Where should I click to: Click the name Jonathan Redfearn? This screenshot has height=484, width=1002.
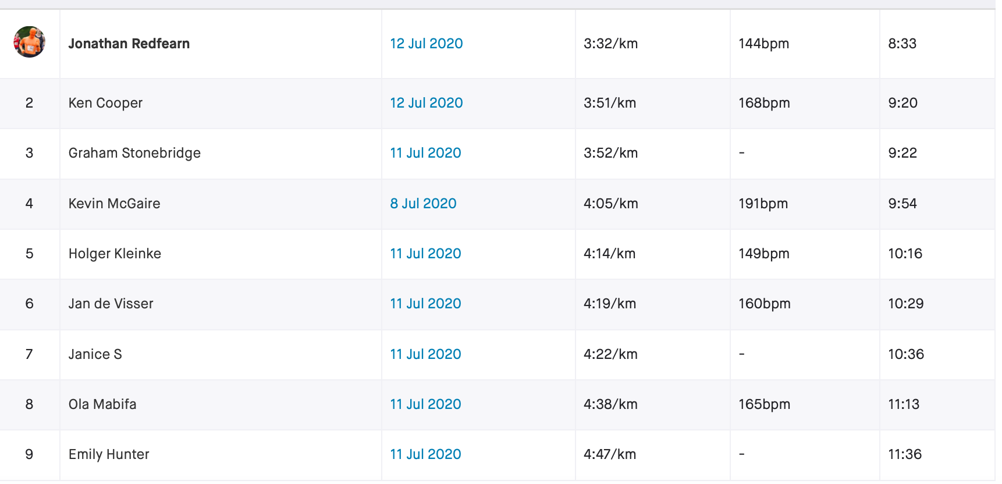129,44
